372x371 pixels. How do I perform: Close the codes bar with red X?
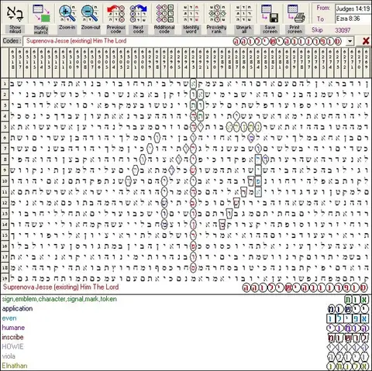tap(366, 41)
